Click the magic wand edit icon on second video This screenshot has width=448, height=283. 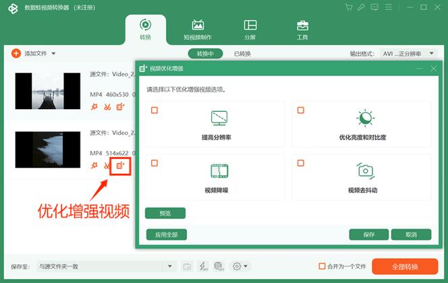click(x=94, y=165)
